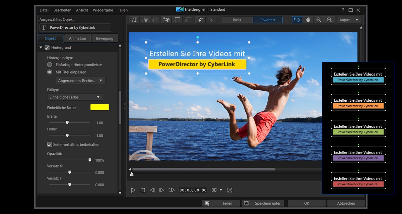Image resolution: width=402 pixels, height=214 pixels.
Task: Open the Wiedergabe menu
Action: pyautogui.click(x=104, y=10)
